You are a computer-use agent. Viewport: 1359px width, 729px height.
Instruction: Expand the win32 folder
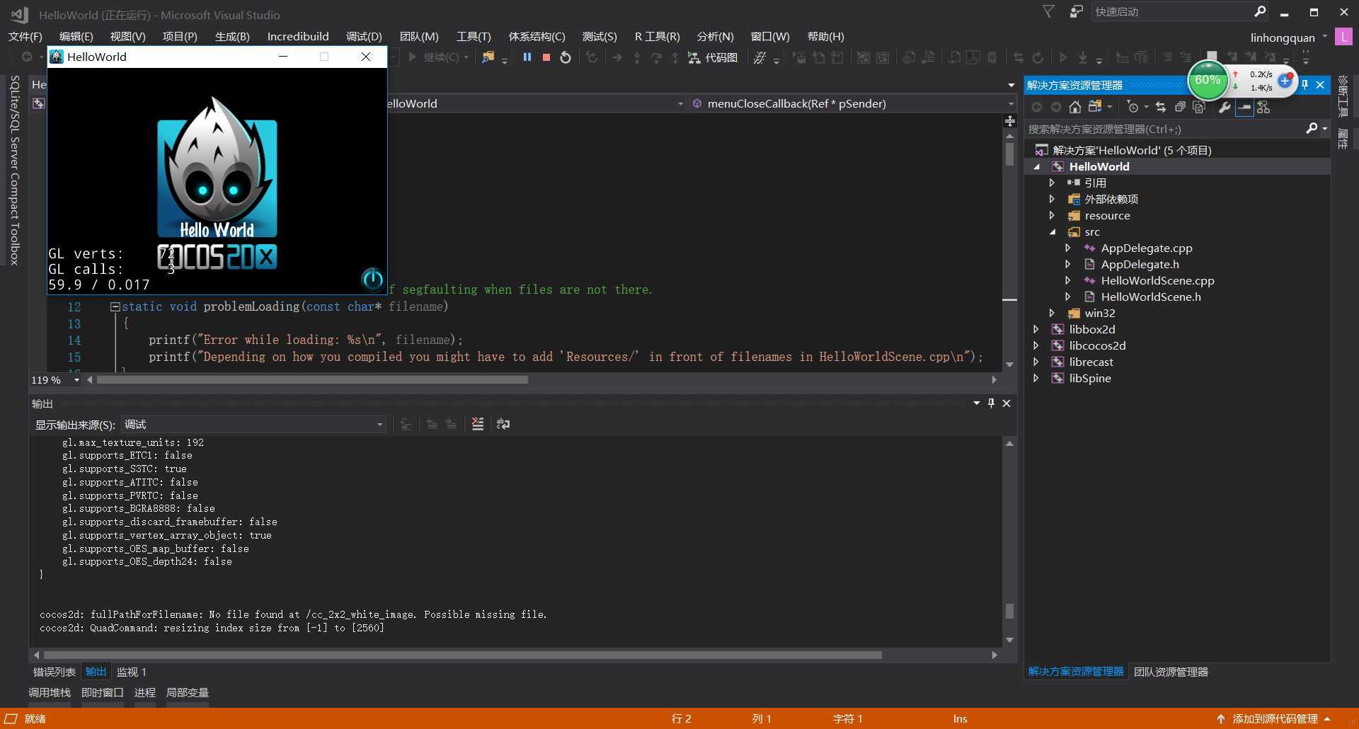coord(1053,313)
